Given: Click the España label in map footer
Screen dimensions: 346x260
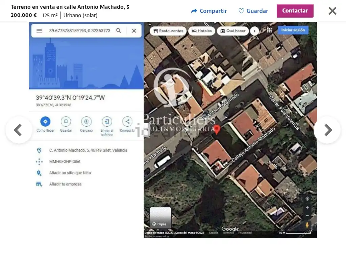Looking at the screenshot, I should tap(214, 233).
